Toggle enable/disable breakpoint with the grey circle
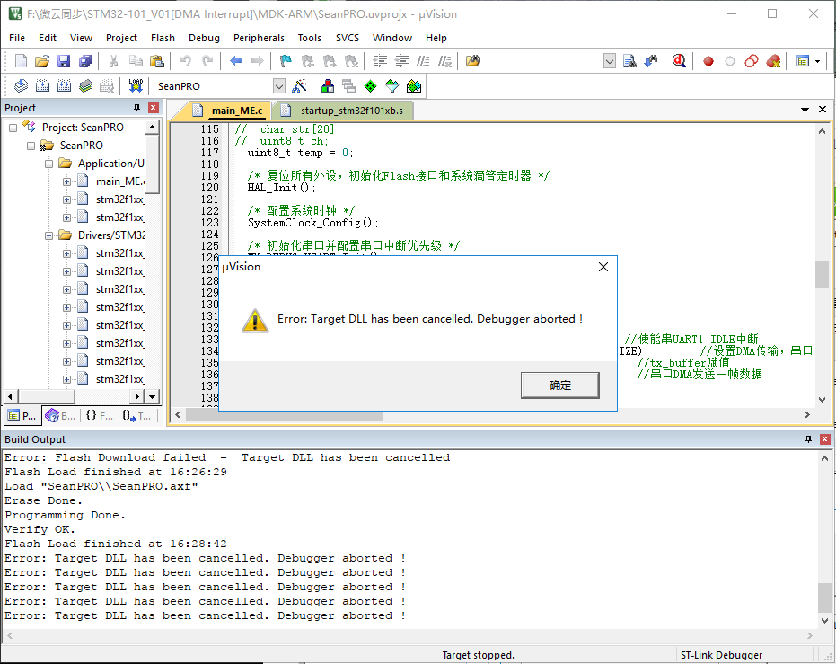836x664 pixels. click(x=729, y=61)
